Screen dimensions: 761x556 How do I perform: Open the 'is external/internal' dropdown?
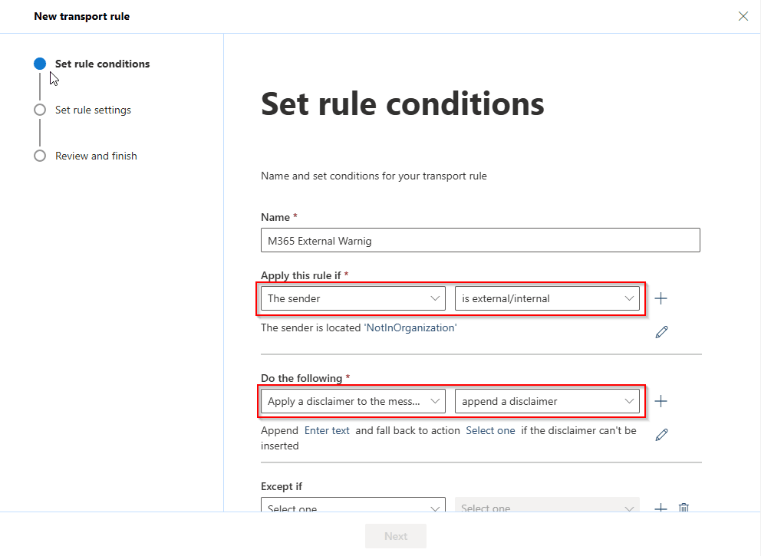click(547, 298)
